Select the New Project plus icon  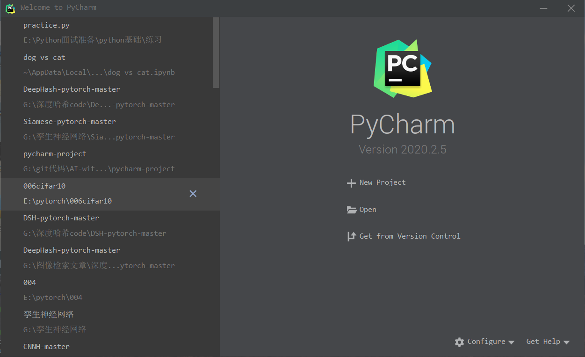[x=352, y=182]
